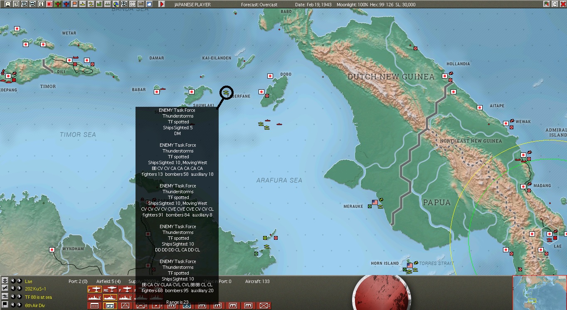Image resolution: width=567 pixels, height=310 pixels.
Task: Select the highlighted yellow-bordered 'F' fighter unit button
Action: click(x=95, y=289)
